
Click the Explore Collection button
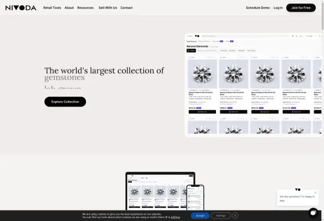click(x=65, y=102)
